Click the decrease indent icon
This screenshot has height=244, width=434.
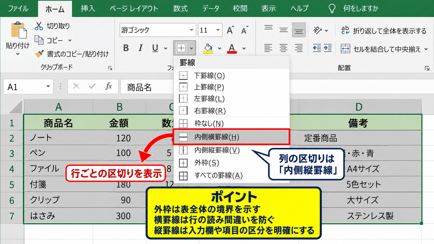[x=317, y=48]
